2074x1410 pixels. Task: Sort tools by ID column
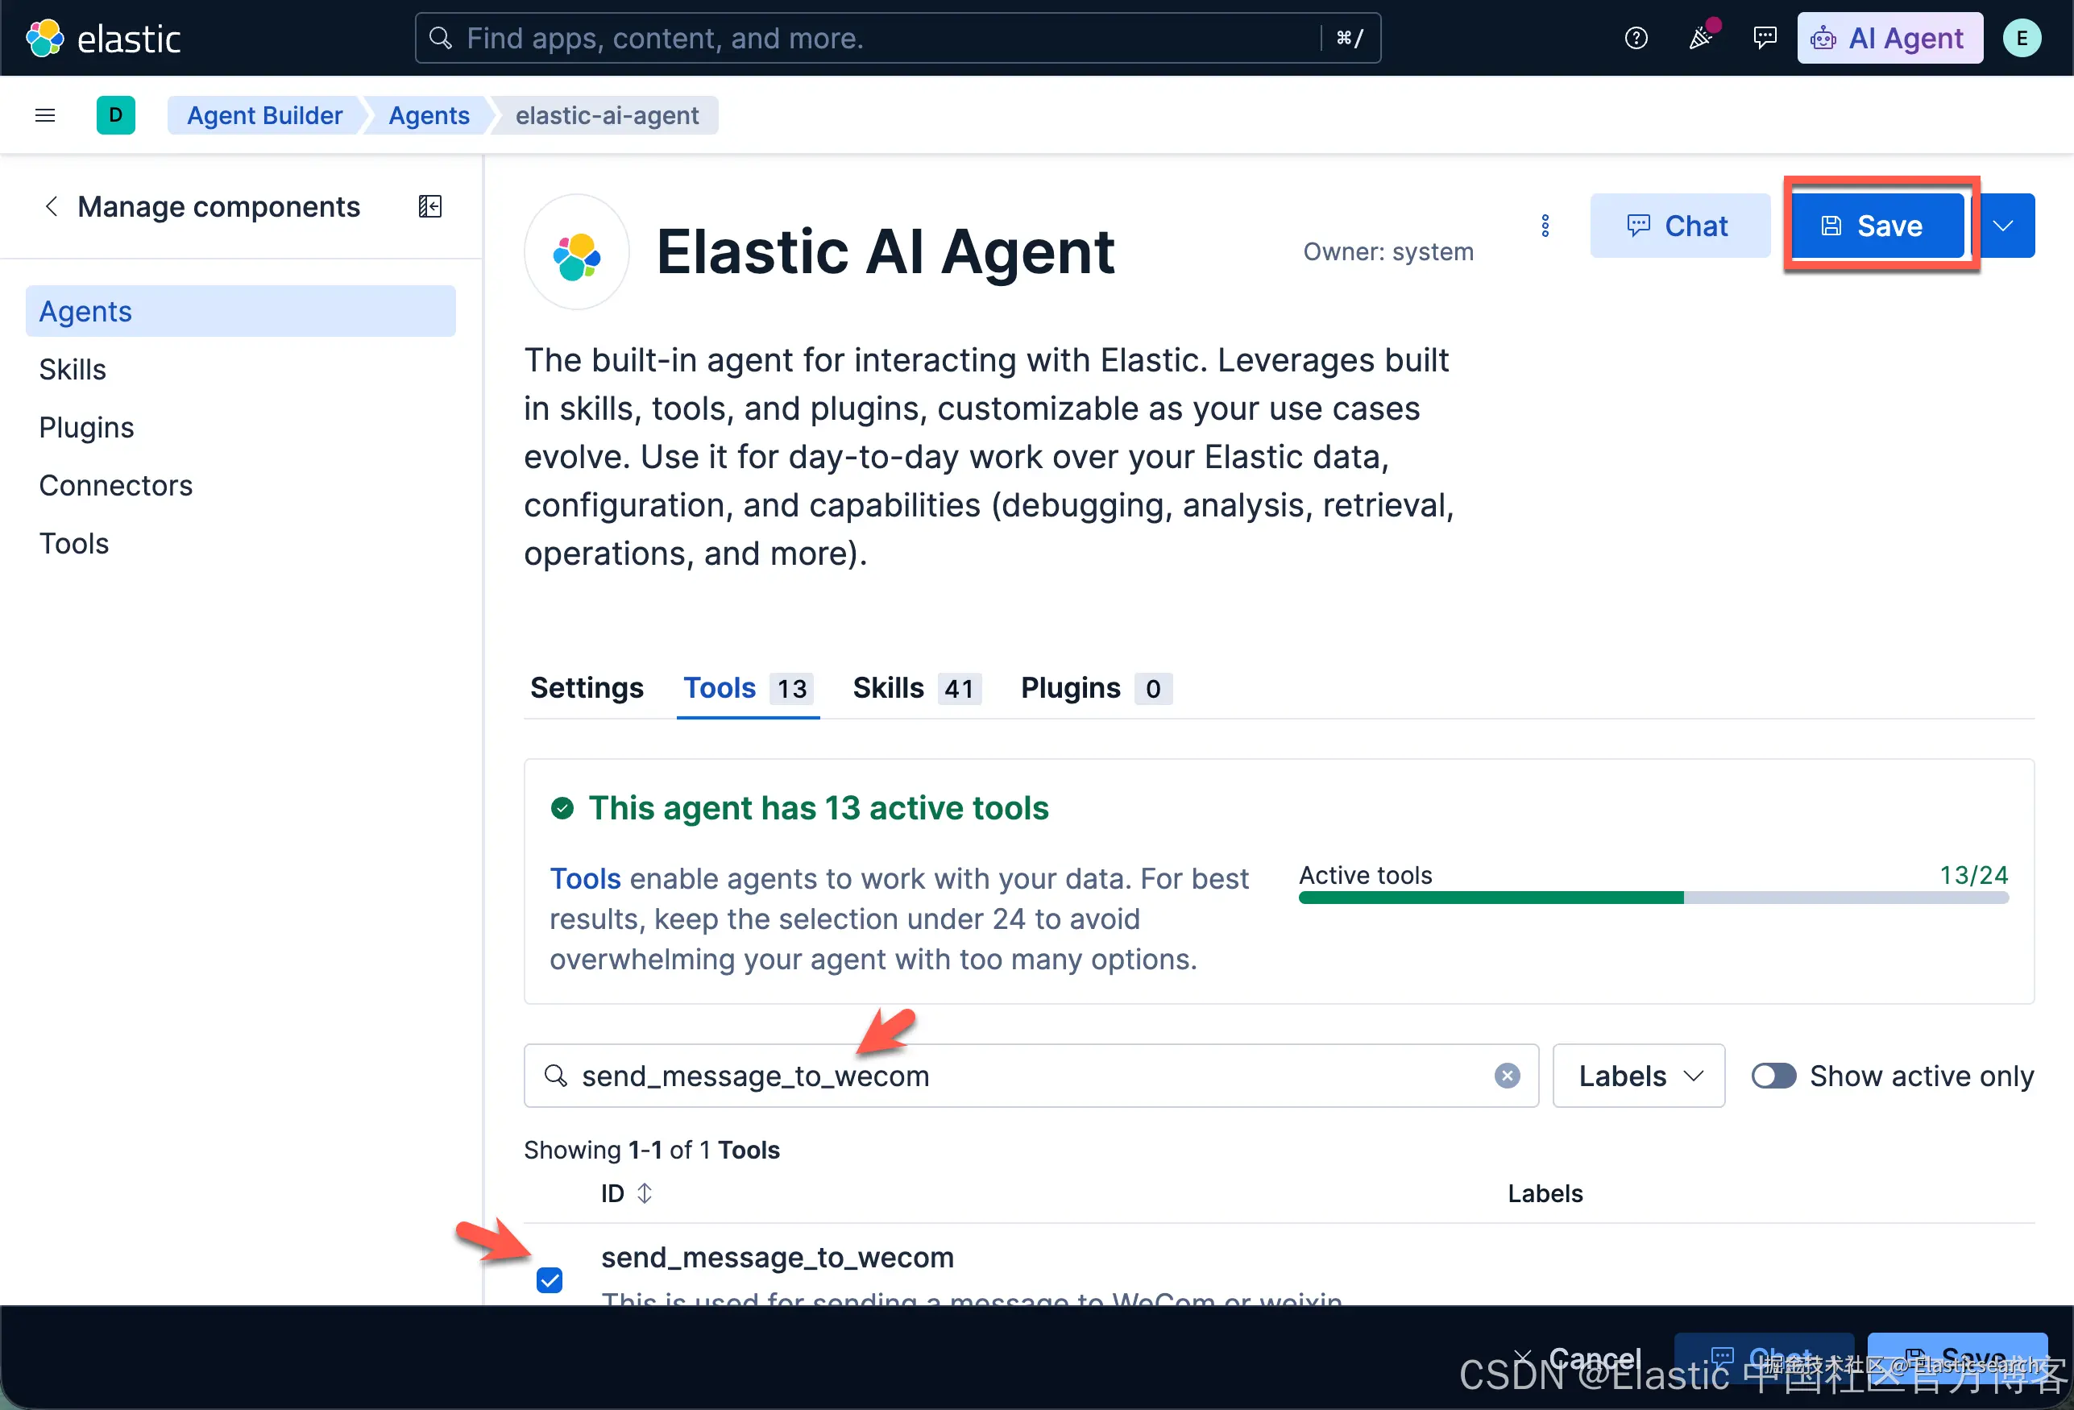(x=627, y=1193)
